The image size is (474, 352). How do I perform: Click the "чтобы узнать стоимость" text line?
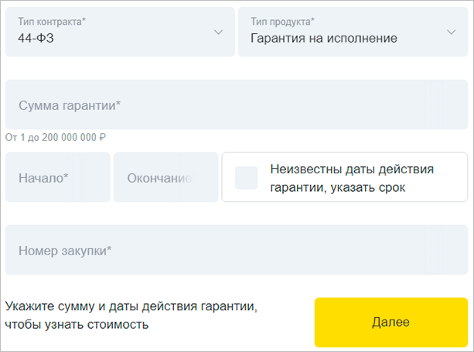(x=77, y=324)
